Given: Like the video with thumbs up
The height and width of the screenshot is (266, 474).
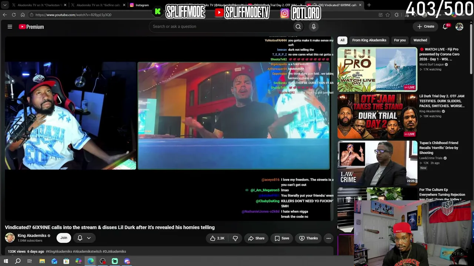Looking at the screenshot, I should [217, 238].
